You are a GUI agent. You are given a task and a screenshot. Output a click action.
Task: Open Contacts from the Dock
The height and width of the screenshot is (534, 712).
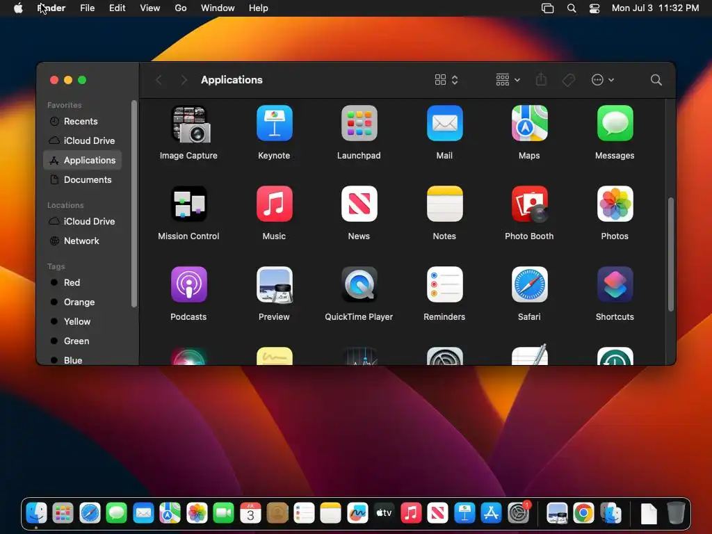[x=277, y=514]
